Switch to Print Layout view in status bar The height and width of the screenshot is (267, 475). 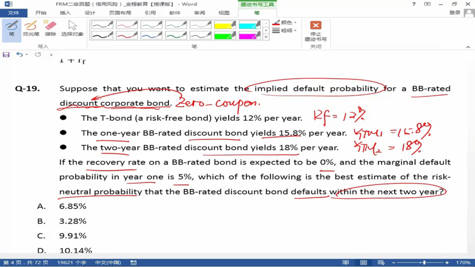point(363,263)
